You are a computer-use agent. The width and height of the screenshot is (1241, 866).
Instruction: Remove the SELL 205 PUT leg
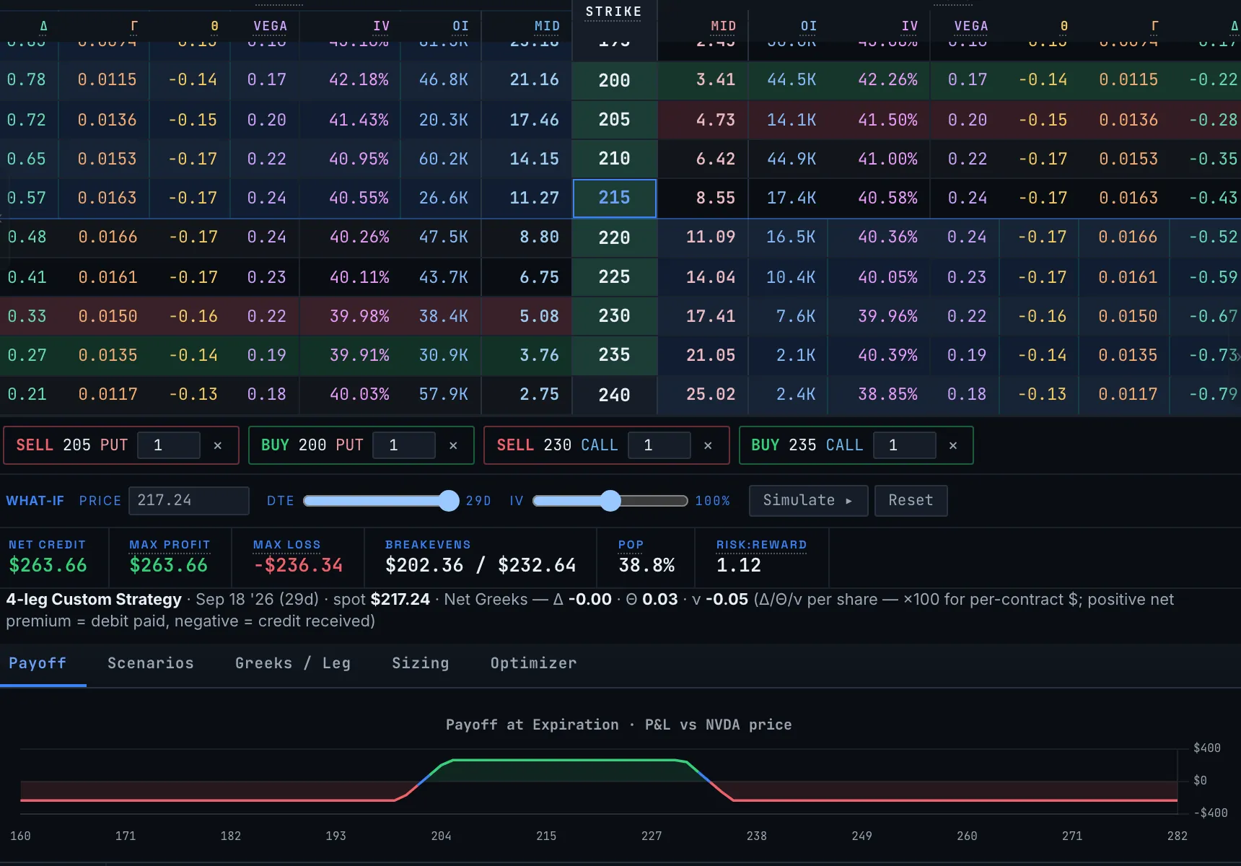217,446
